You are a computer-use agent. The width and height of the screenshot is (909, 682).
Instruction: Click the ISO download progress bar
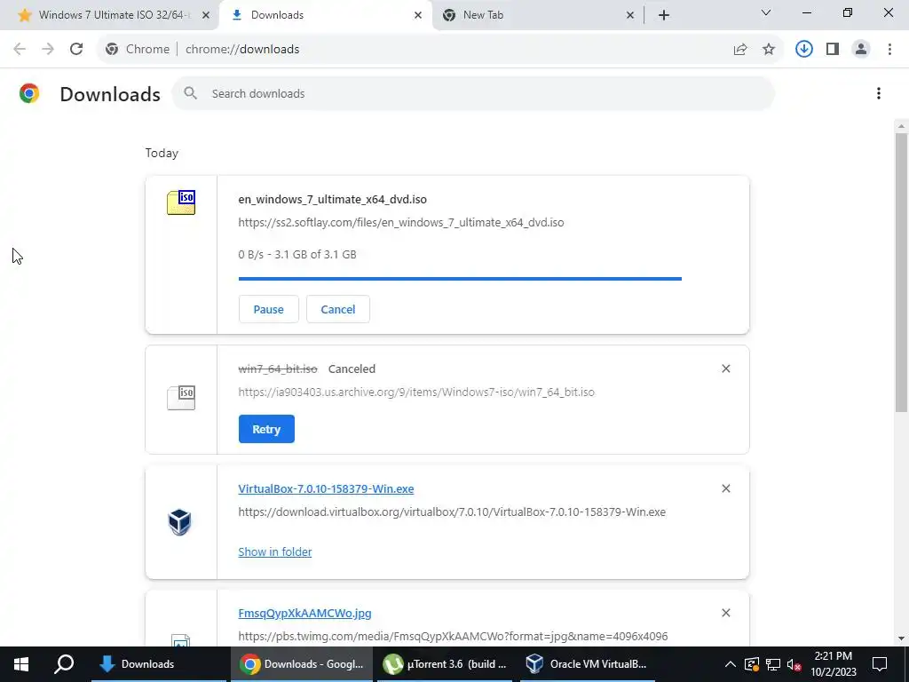(x=460, y=279)
